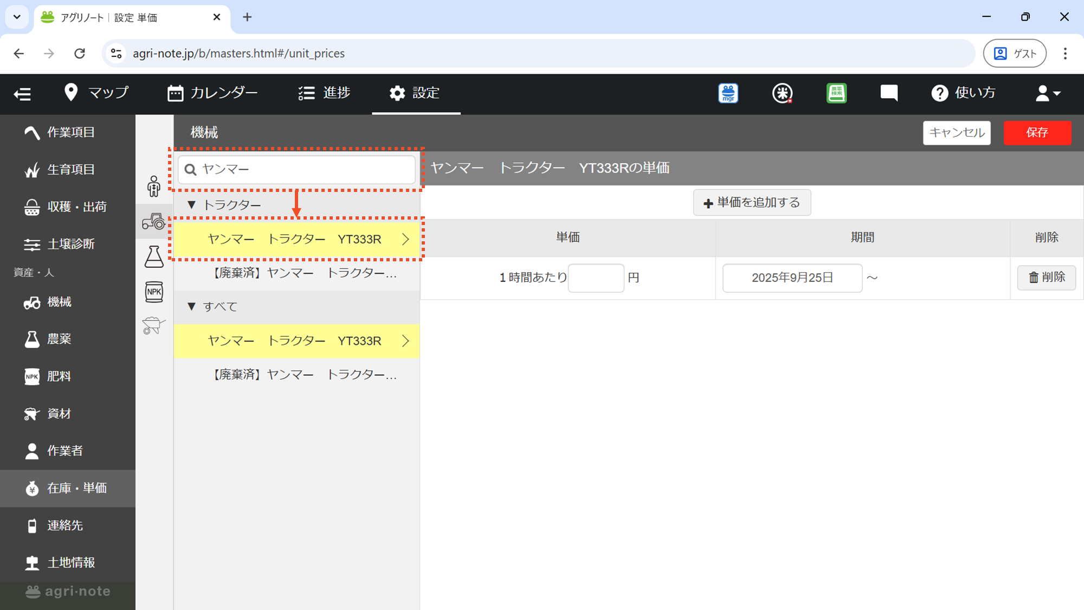Viewport: 1084px width, 610px height.
Task: Go to 肥料 in sidebar
Action: click(x=68, y=376)
